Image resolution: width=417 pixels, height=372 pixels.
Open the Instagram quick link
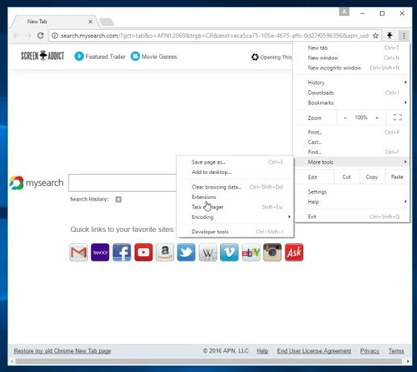pyautogui.click(x=273, y=252)
